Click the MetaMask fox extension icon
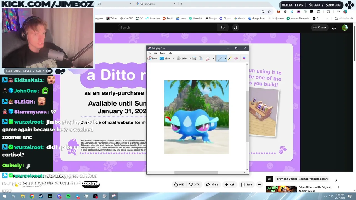This screenshot has width=356, height=200. coord(278,12)
